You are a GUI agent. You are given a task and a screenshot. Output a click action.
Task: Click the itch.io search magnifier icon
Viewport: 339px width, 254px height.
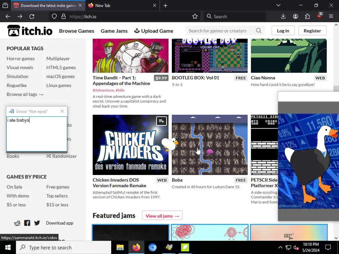pyautogui.click(x=259, y=31)
